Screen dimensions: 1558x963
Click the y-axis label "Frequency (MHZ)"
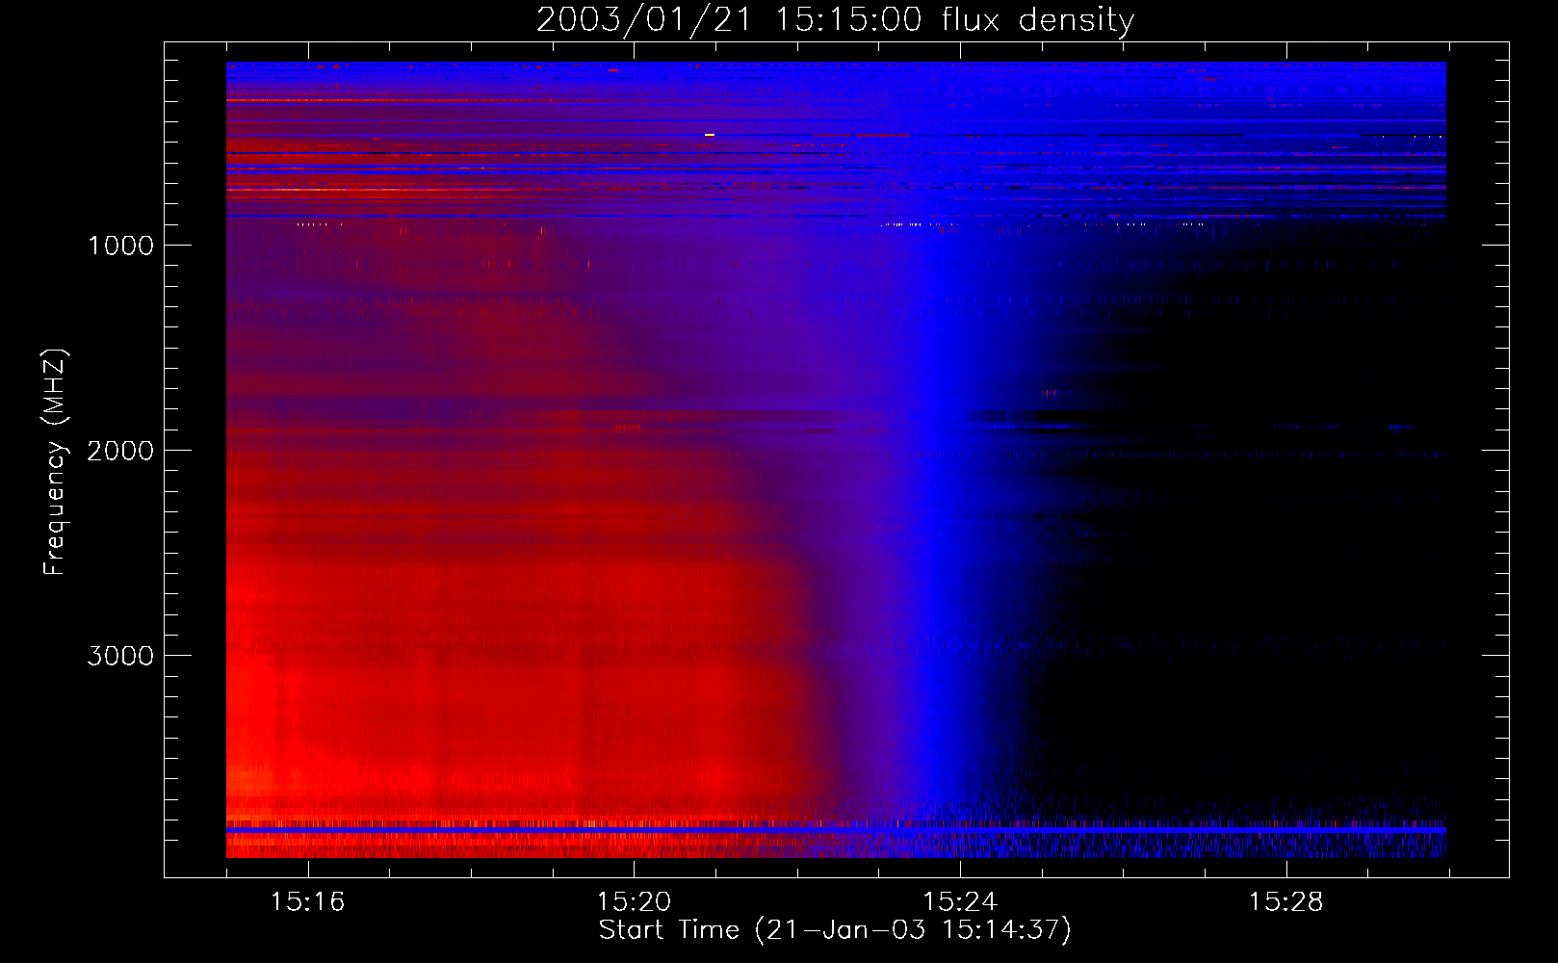(x=55, y=462)
